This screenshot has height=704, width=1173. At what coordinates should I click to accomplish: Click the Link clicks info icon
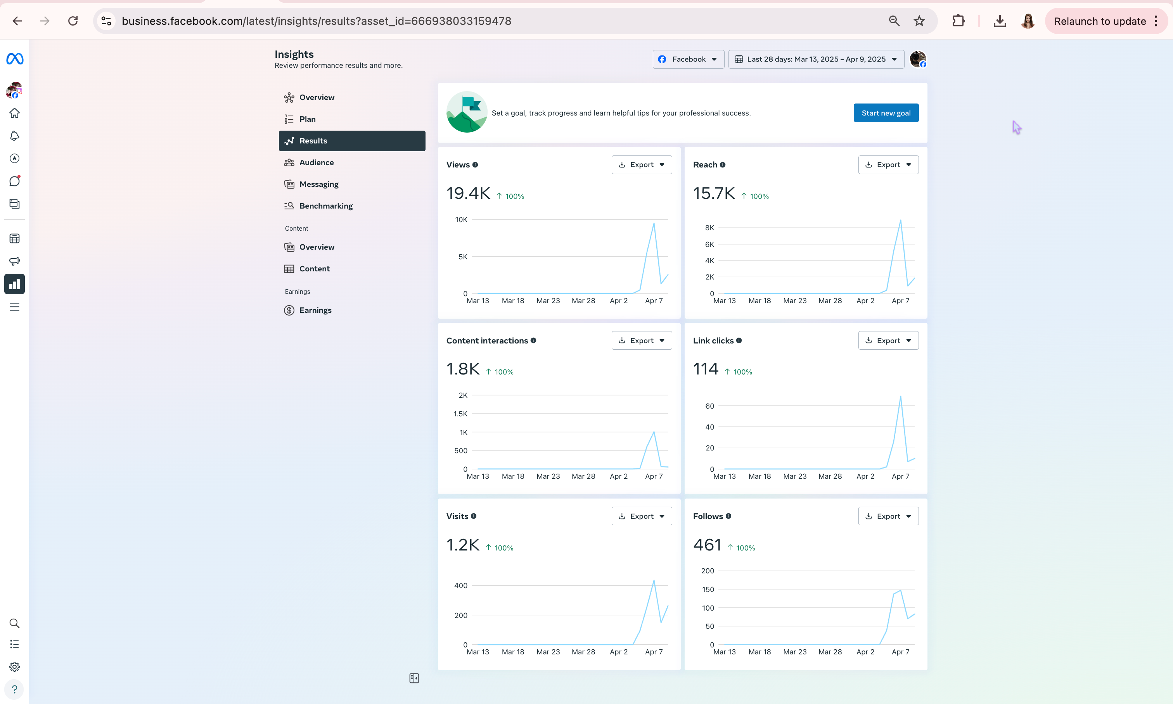[x=739, y=340]
